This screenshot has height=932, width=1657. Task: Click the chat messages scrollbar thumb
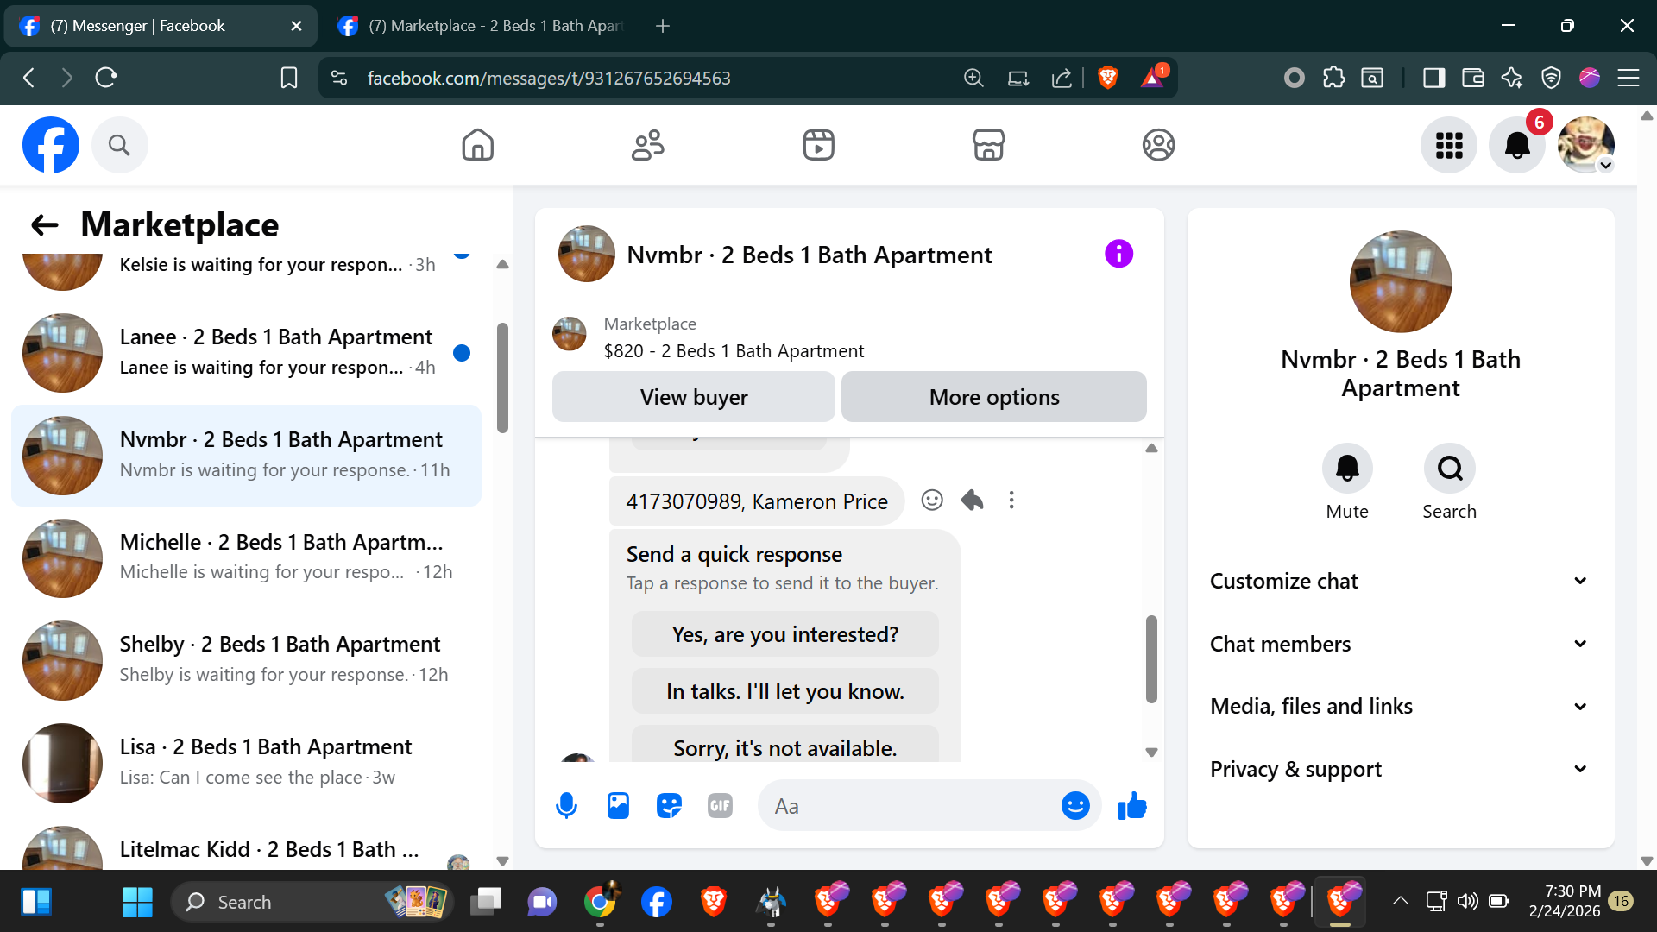coord(1151,658)
